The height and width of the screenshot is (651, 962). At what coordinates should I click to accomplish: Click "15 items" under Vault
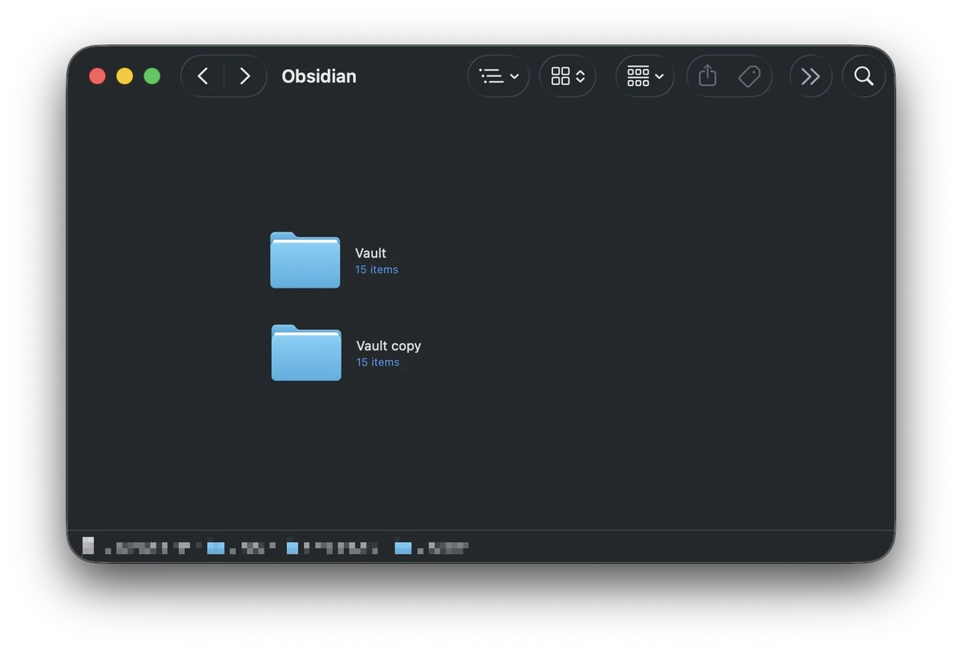pyautogui.click(x=377, y=269)
